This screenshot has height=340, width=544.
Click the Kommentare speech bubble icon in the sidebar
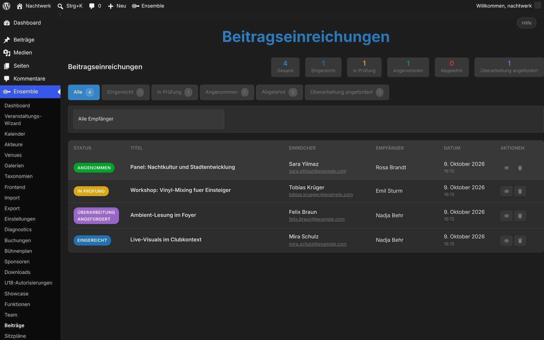click(x=7, y=79)
